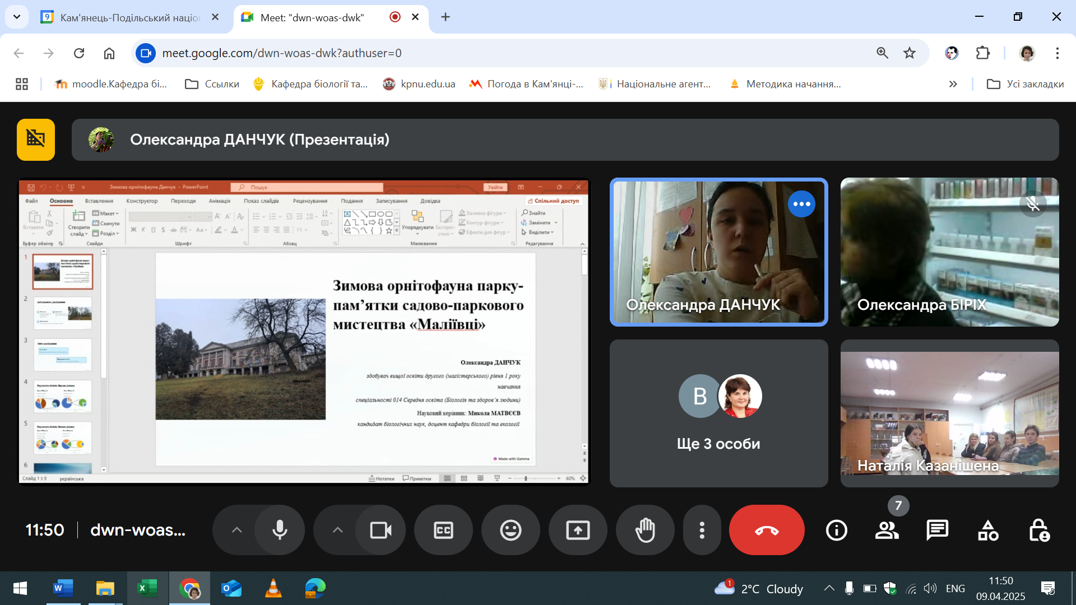The height and width of the screenshot is (605, 1076).
Task: Show the participants list icon
Action: tap(887, 530)
